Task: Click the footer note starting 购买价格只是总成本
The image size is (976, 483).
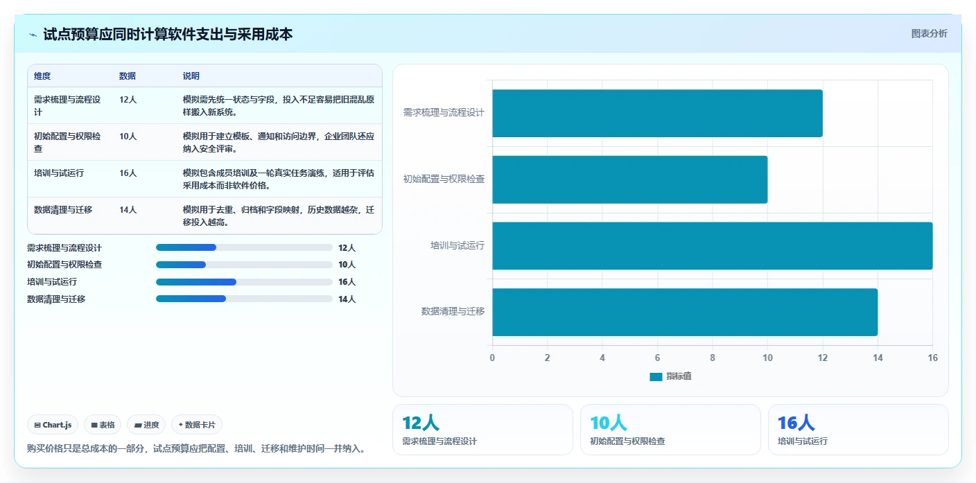Action: [196, 448]
